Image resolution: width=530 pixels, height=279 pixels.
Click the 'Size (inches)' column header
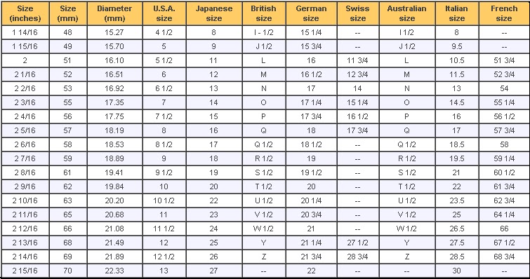point(25,13)
